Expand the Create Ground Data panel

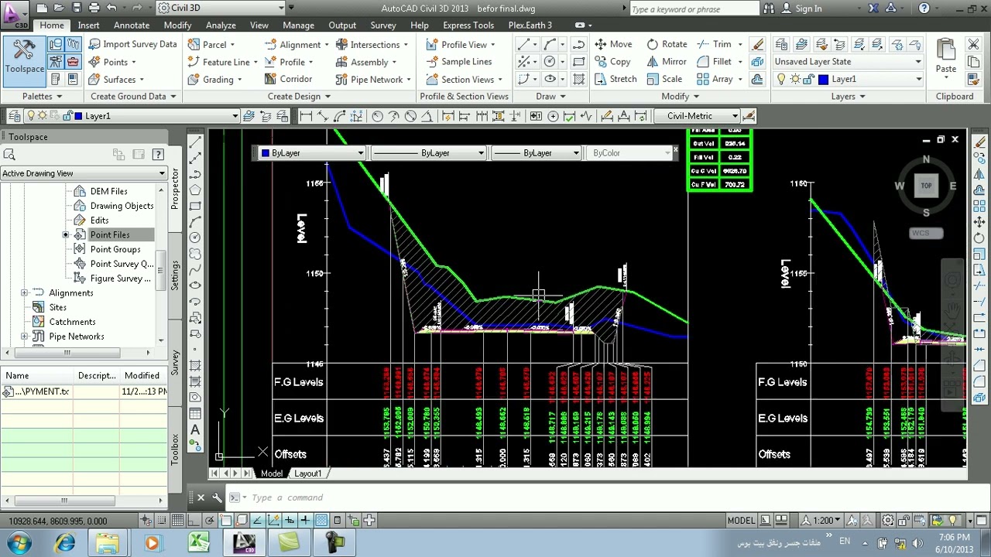click(x=133, y=97)
